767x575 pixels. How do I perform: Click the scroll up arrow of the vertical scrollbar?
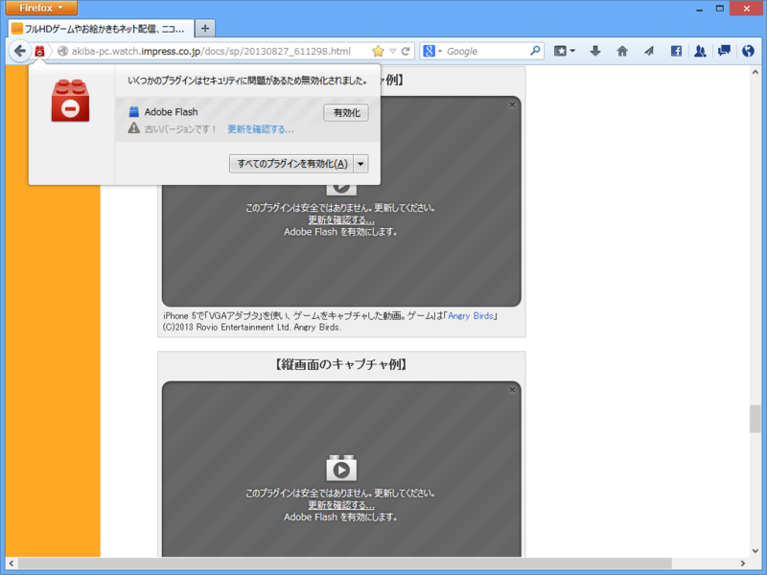coord(755,73)
